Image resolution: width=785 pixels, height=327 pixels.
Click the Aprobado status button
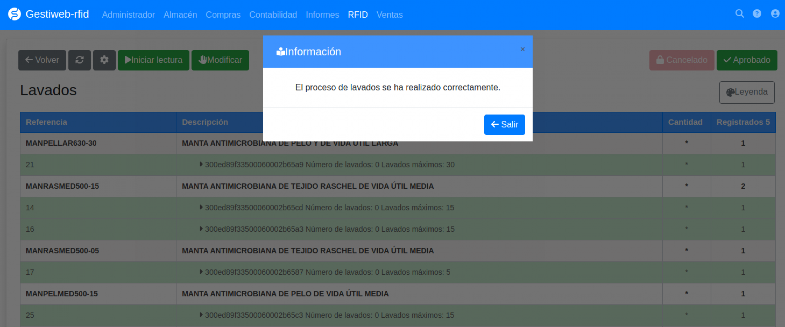[747, 60]
